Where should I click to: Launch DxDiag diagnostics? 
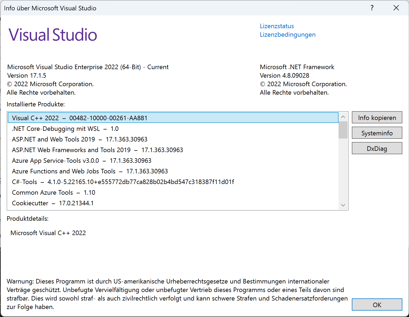click(377, 148)
